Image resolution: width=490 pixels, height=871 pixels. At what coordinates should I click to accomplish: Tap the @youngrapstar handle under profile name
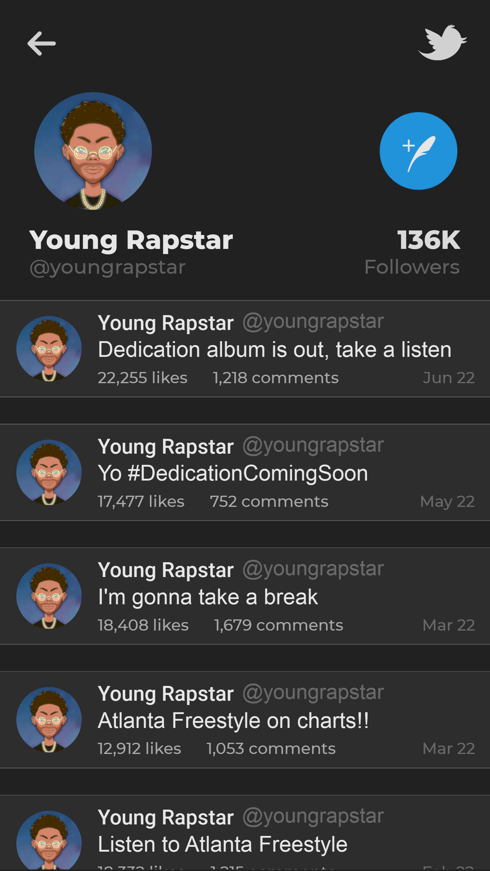click(108, 267)
